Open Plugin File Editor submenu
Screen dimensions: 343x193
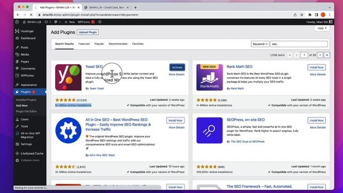26,112
